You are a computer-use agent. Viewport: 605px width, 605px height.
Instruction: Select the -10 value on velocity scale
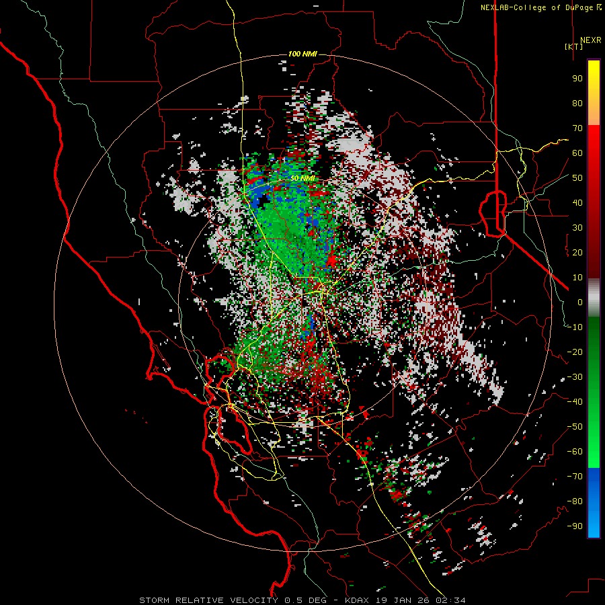point(575,327)
